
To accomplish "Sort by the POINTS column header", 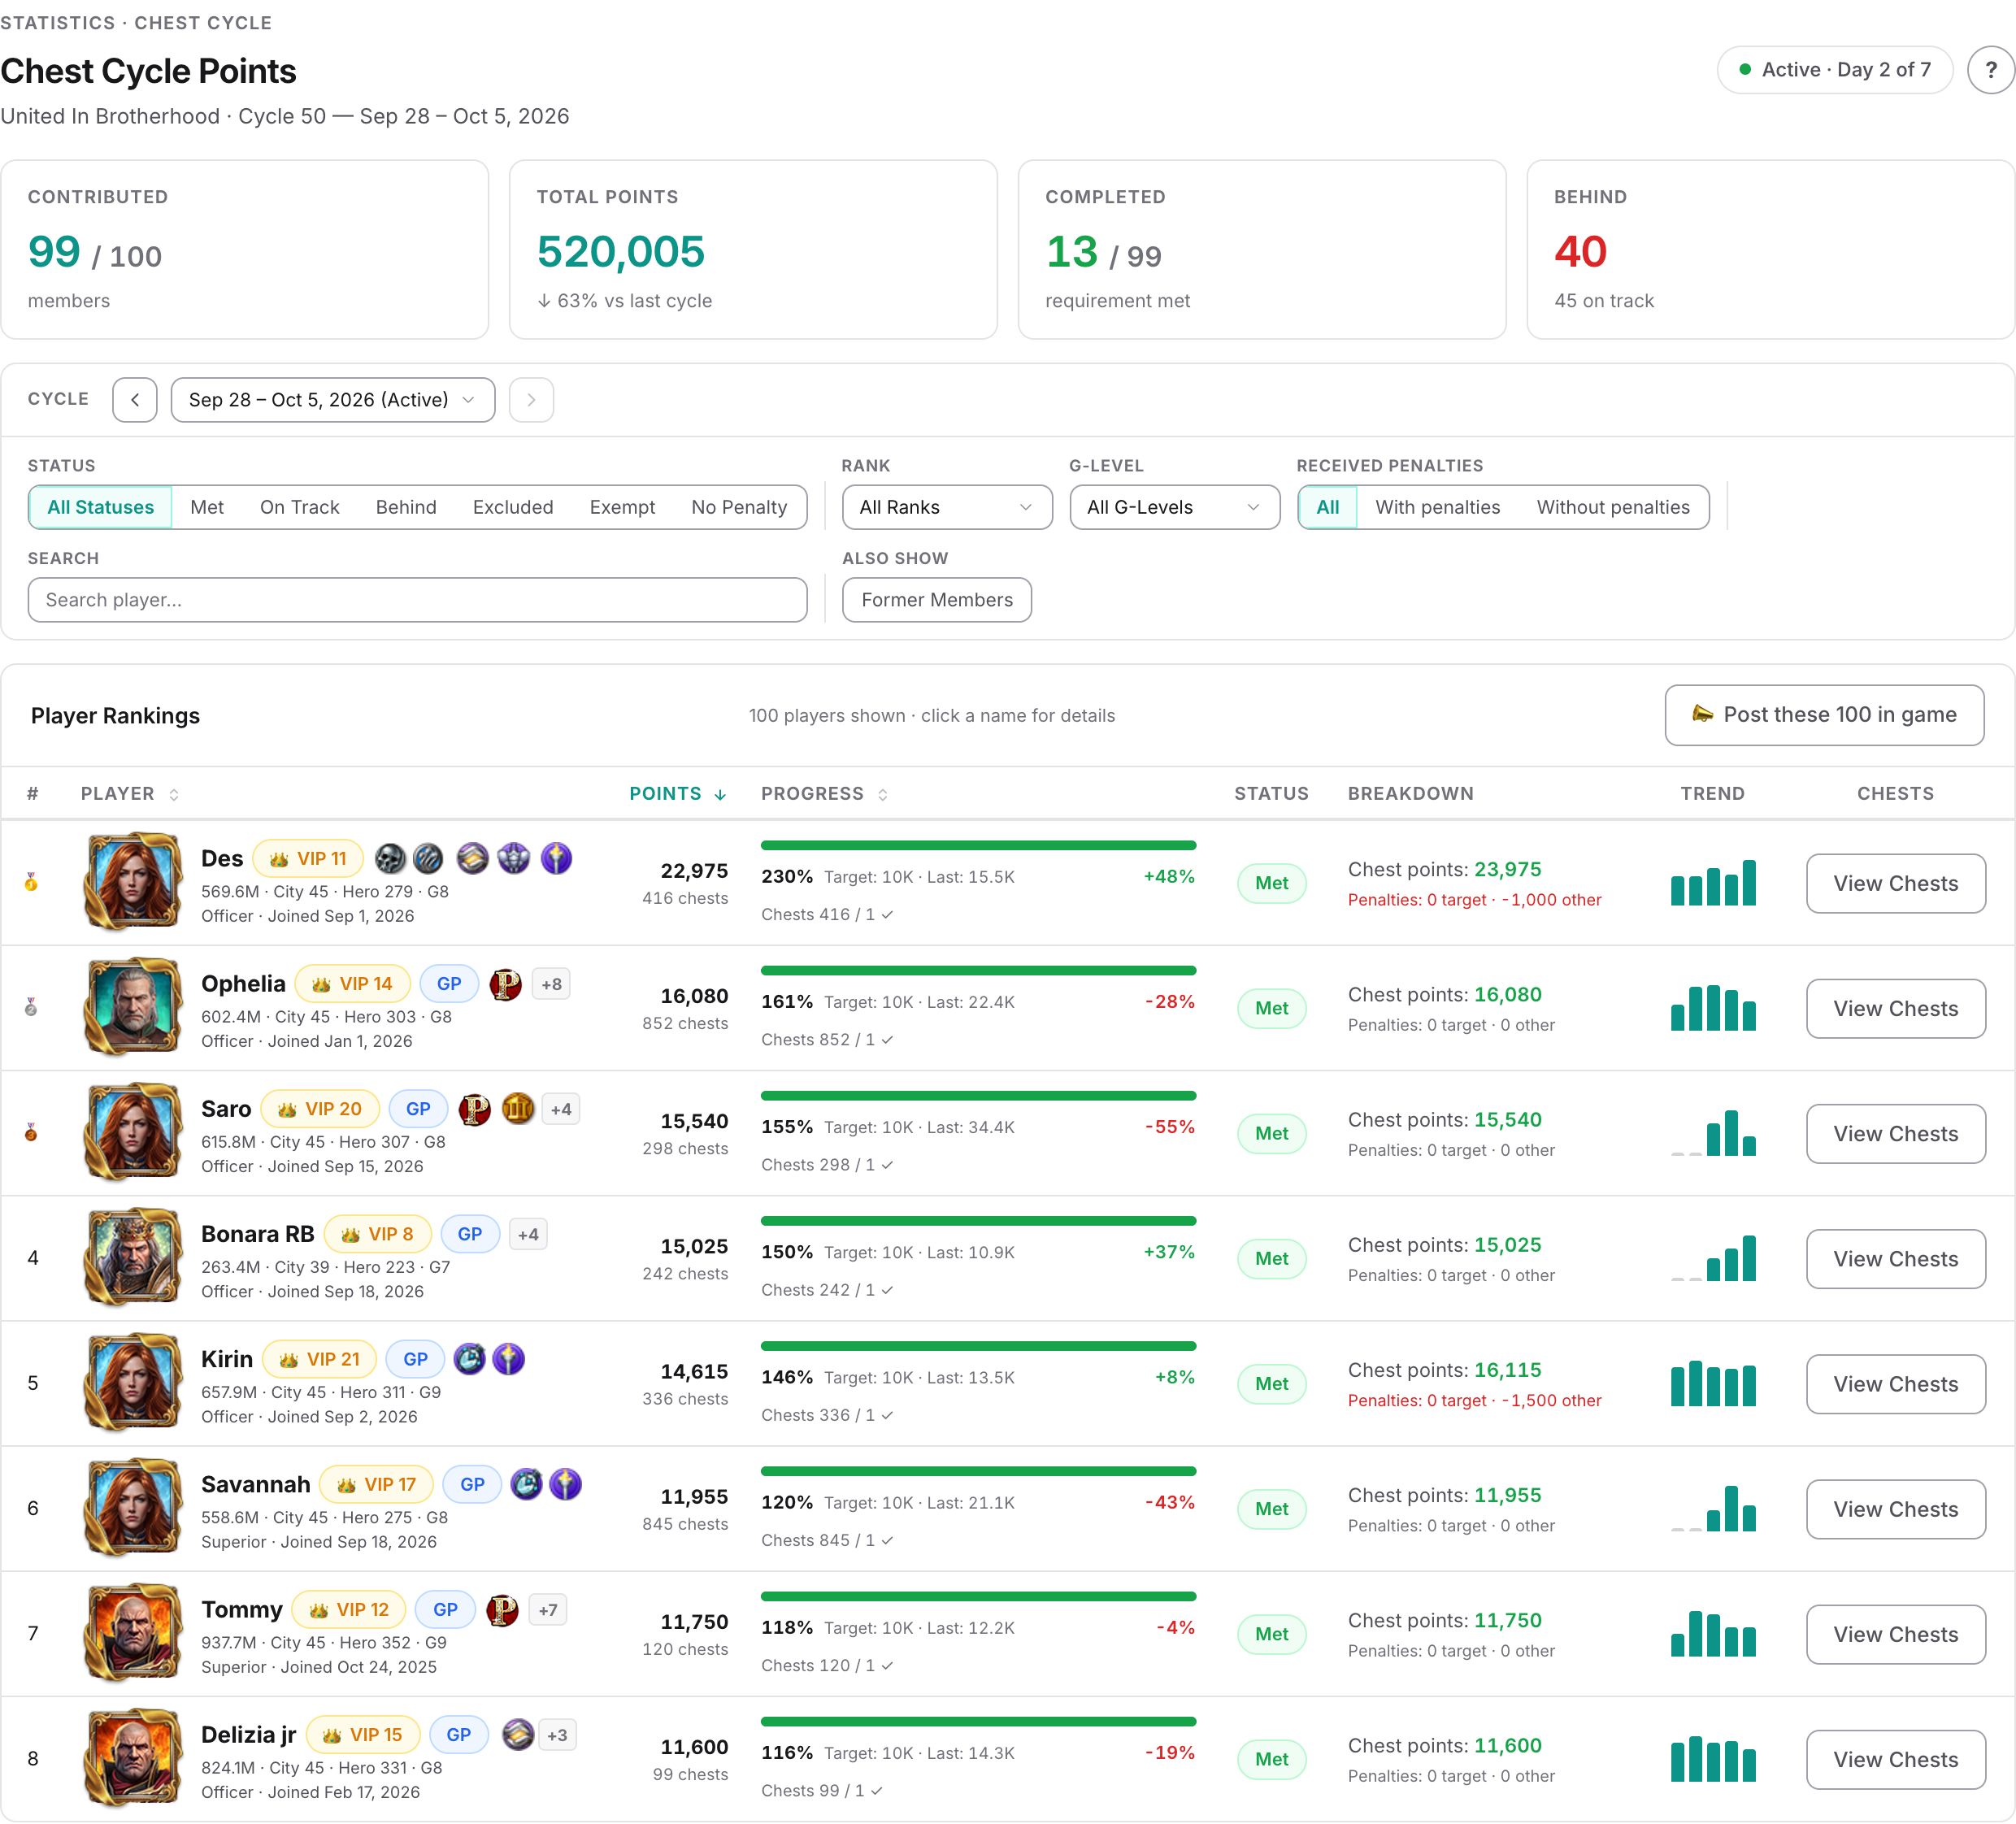I will 678,794.
